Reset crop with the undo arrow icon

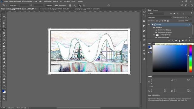click(x=109, y=5)
